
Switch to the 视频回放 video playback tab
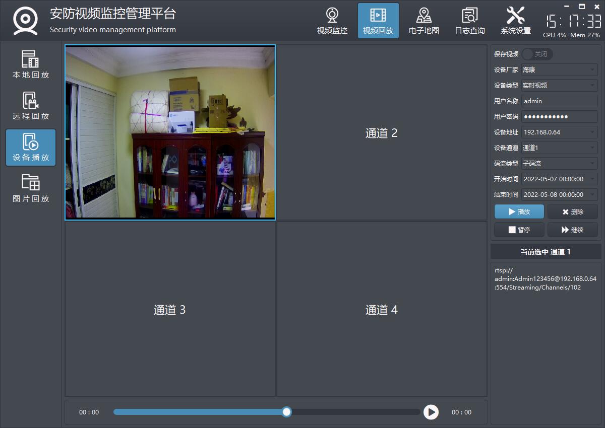pos(378,21)
